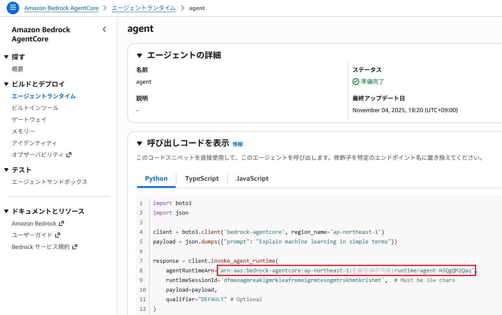The height and width of the screenshot is (315, 502).
Task: Open オブザーバビリティ in the sidebar
Action: pos(38,154)
